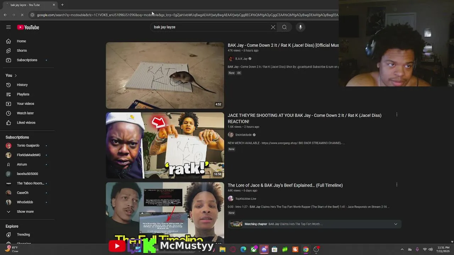The image size is (454, 255).
Task: Play the Full Timeline beef thumbnail video
Action: pyautogui.click(x=165, y=212)
